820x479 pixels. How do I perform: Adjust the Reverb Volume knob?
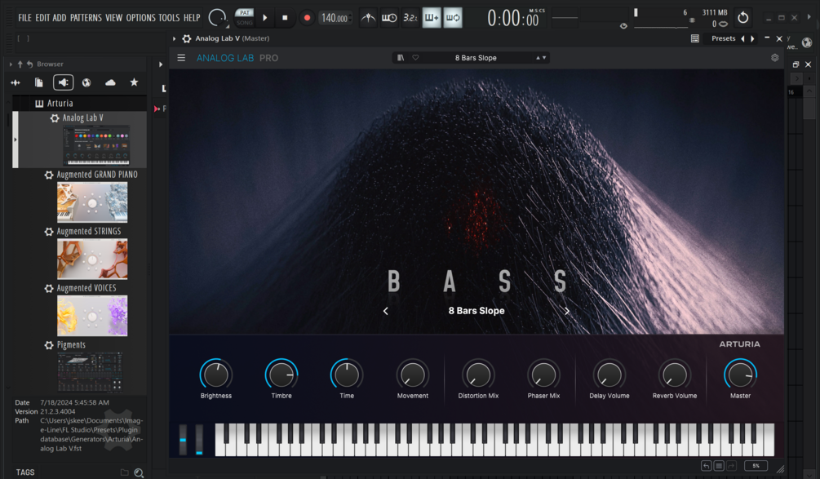(x=675, y=375)
